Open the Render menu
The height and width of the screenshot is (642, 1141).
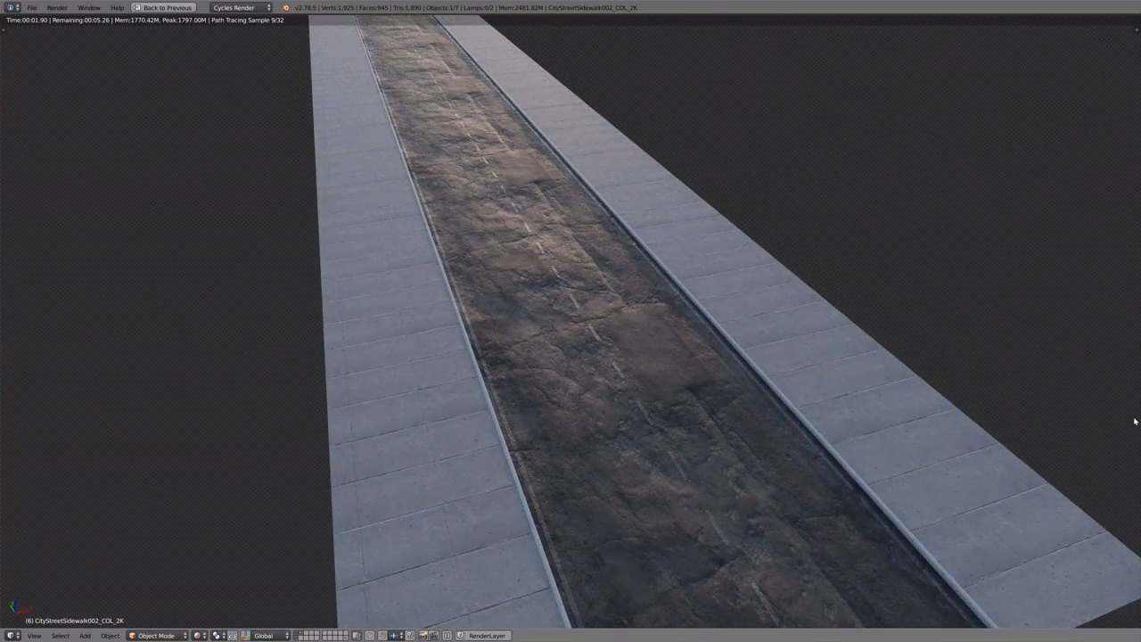[x=56, y=7]
